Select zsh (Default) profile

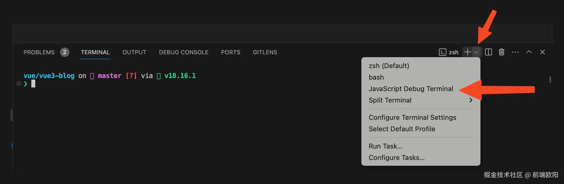click(x=389, y=66)
